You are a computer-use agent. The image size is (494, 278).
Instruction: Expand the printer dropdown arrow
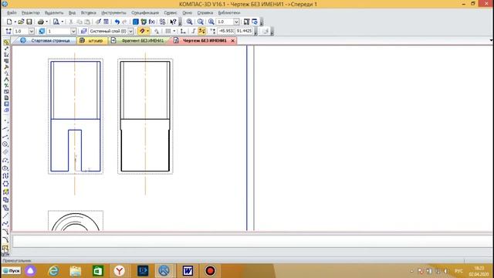click(46, 22)
